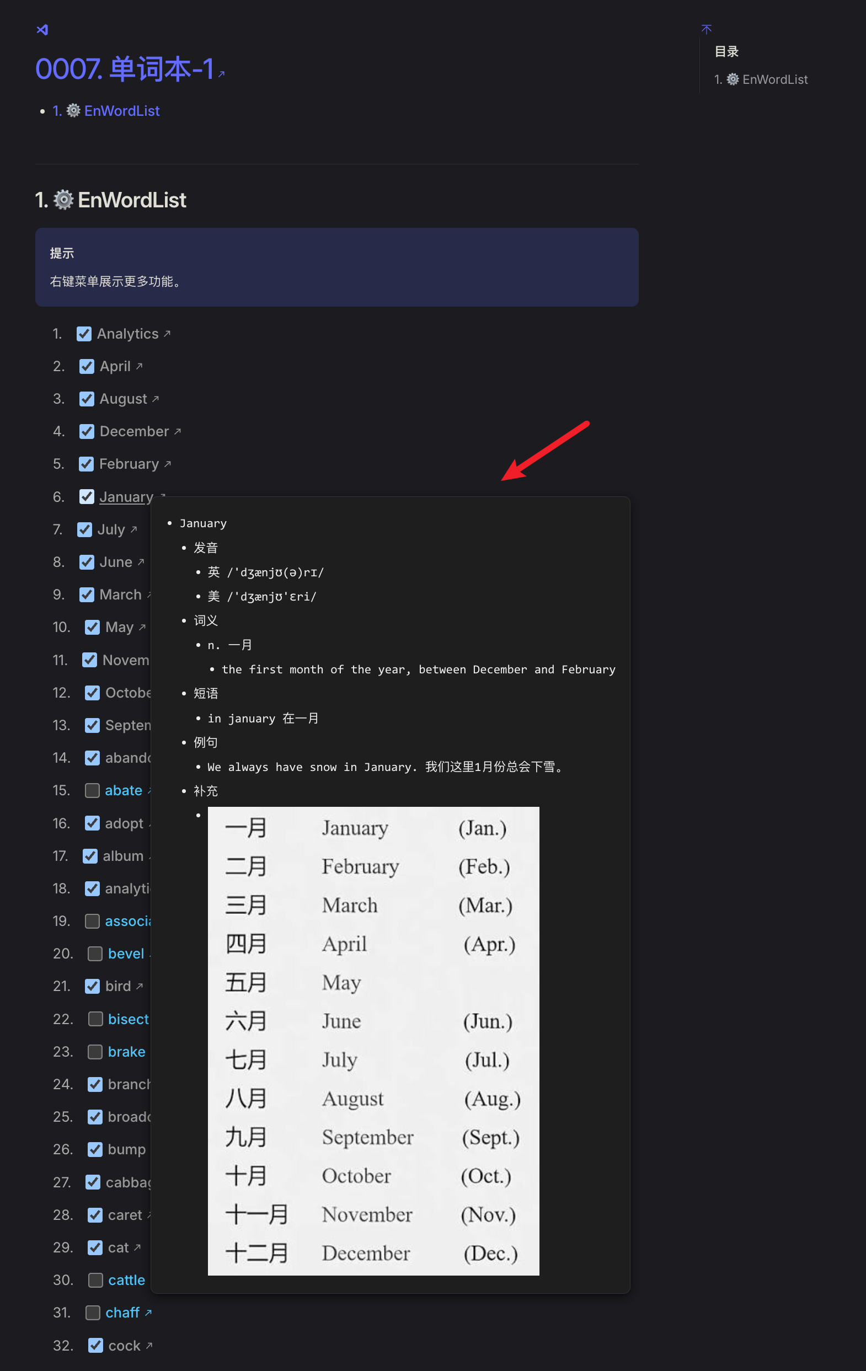Click the back-to-top arrow icon above 目录
The height and width of the screenshot is (1371, 866).
[x=706, y=29]
